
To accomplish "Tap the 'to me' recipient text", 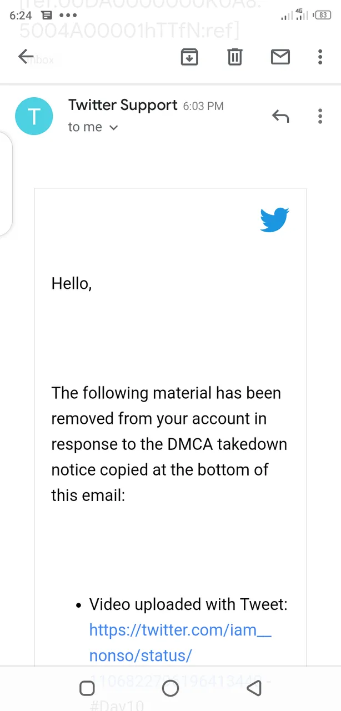I will pos(85,127).
